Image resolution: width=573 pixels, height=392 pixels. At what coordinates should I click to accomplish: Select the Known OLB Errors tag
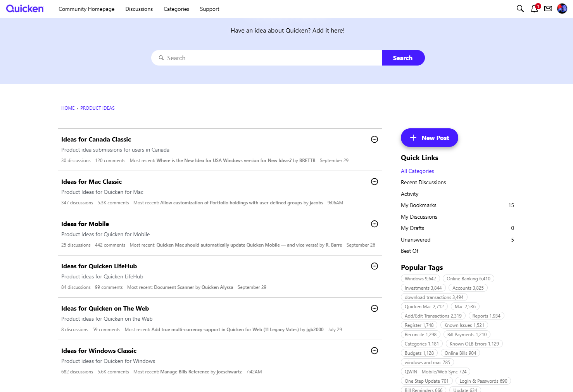click(474, 344)
